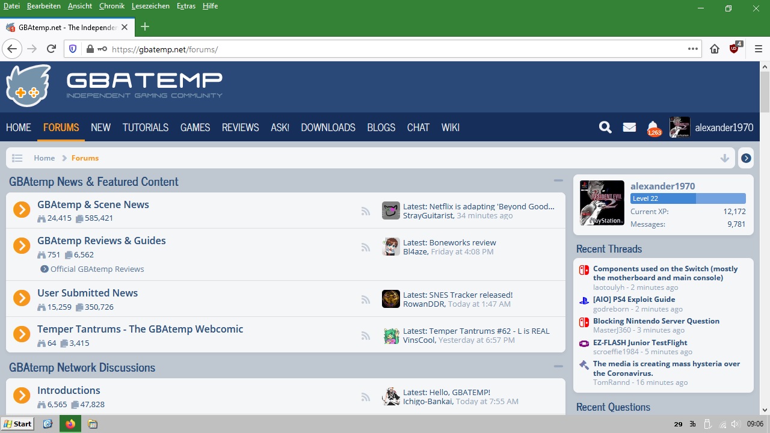Viewport: 770px width, 433px height.
Task: Collapse the GBAtemp Network Discussions category
Action: click(558, 366)
